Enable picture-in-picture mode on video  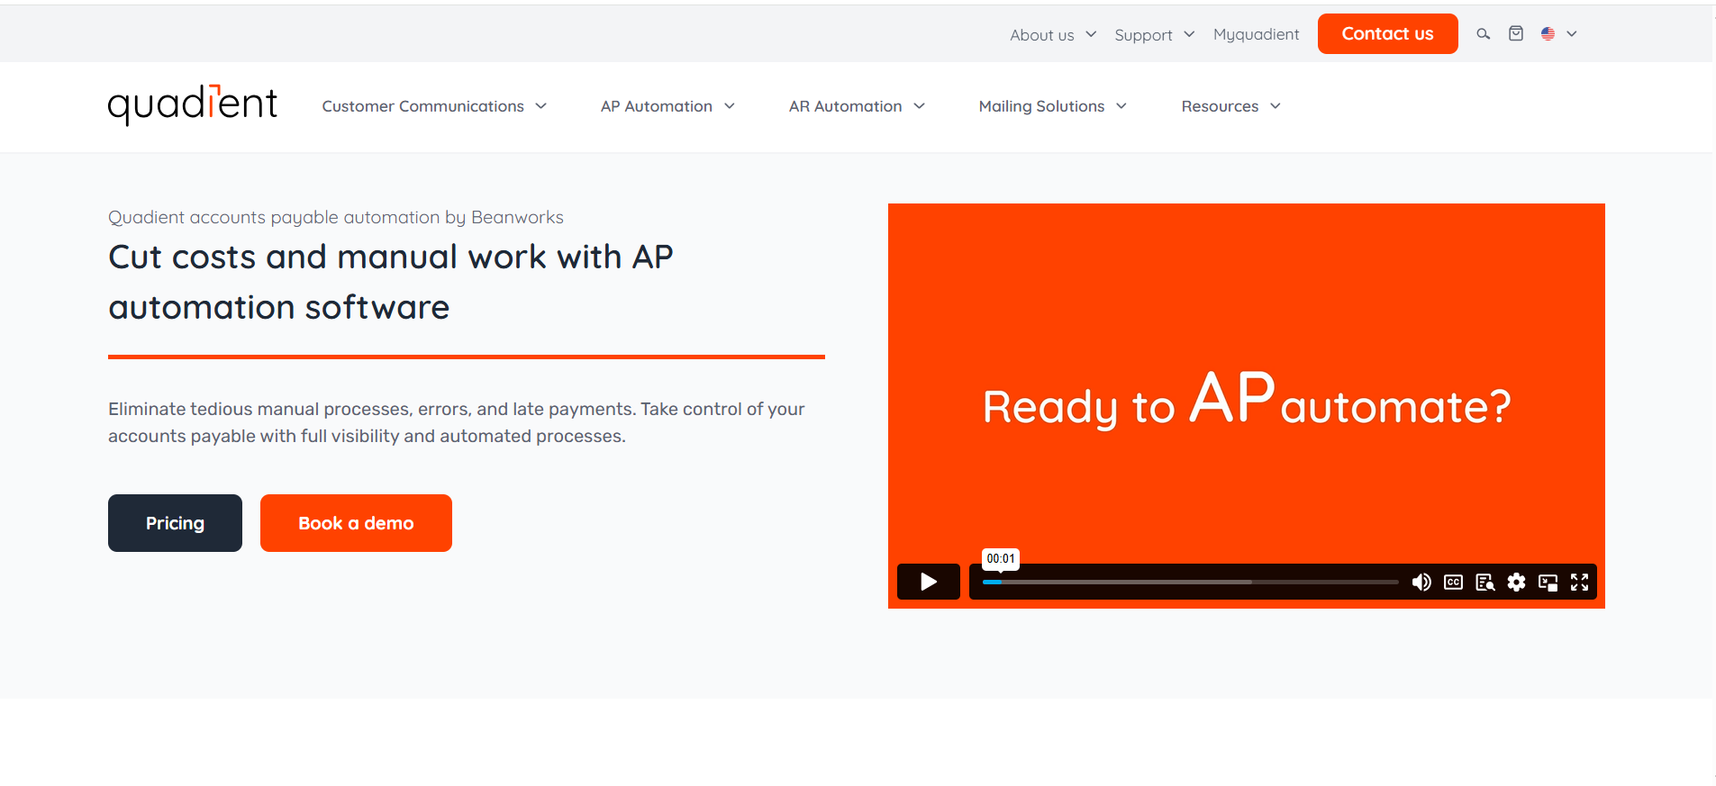click(1548, 583)
